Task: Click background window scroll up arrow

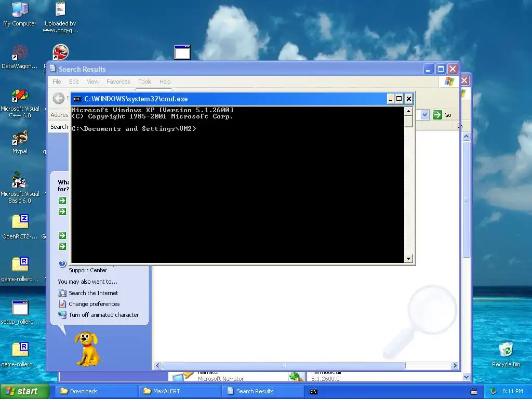Action: [466, 137]
